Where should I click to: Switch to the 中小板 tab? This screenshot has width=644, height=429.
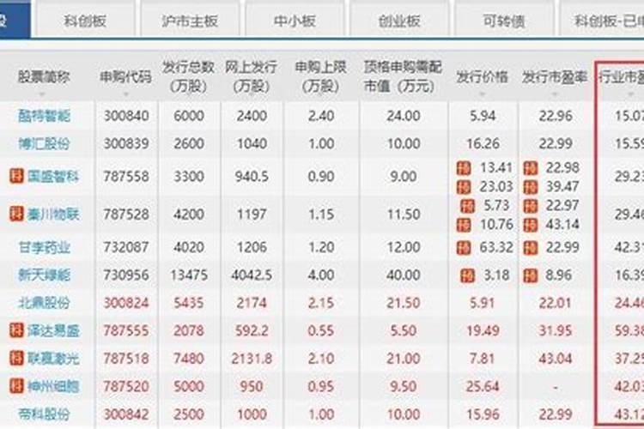coord(295,20)
